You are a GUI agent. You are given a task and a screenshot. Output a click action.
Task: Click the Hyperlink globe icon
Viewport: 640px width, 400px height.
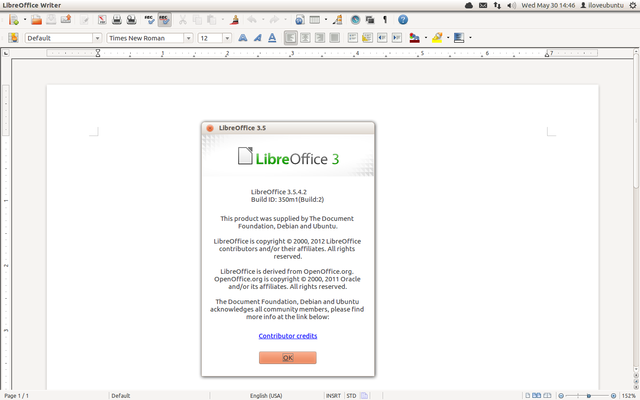(x=300, y=20)
